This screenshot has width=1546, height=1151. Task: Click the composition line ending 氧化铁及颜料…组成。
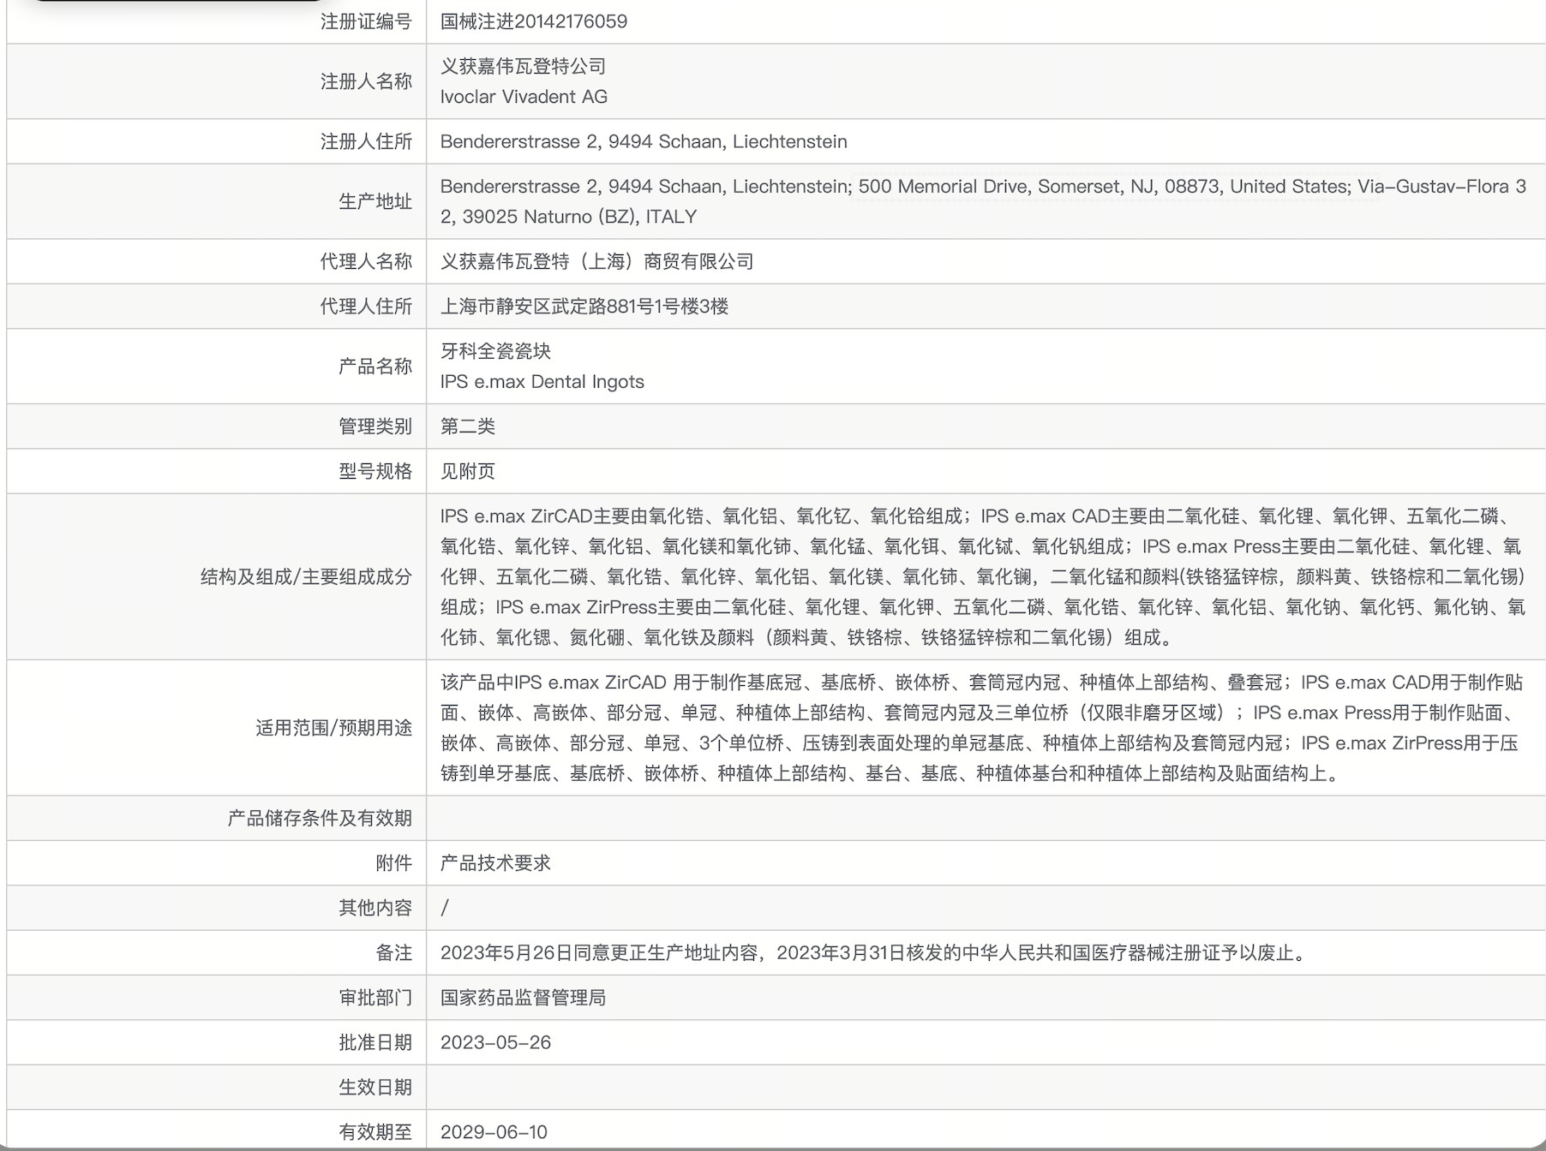coord(807,637)
